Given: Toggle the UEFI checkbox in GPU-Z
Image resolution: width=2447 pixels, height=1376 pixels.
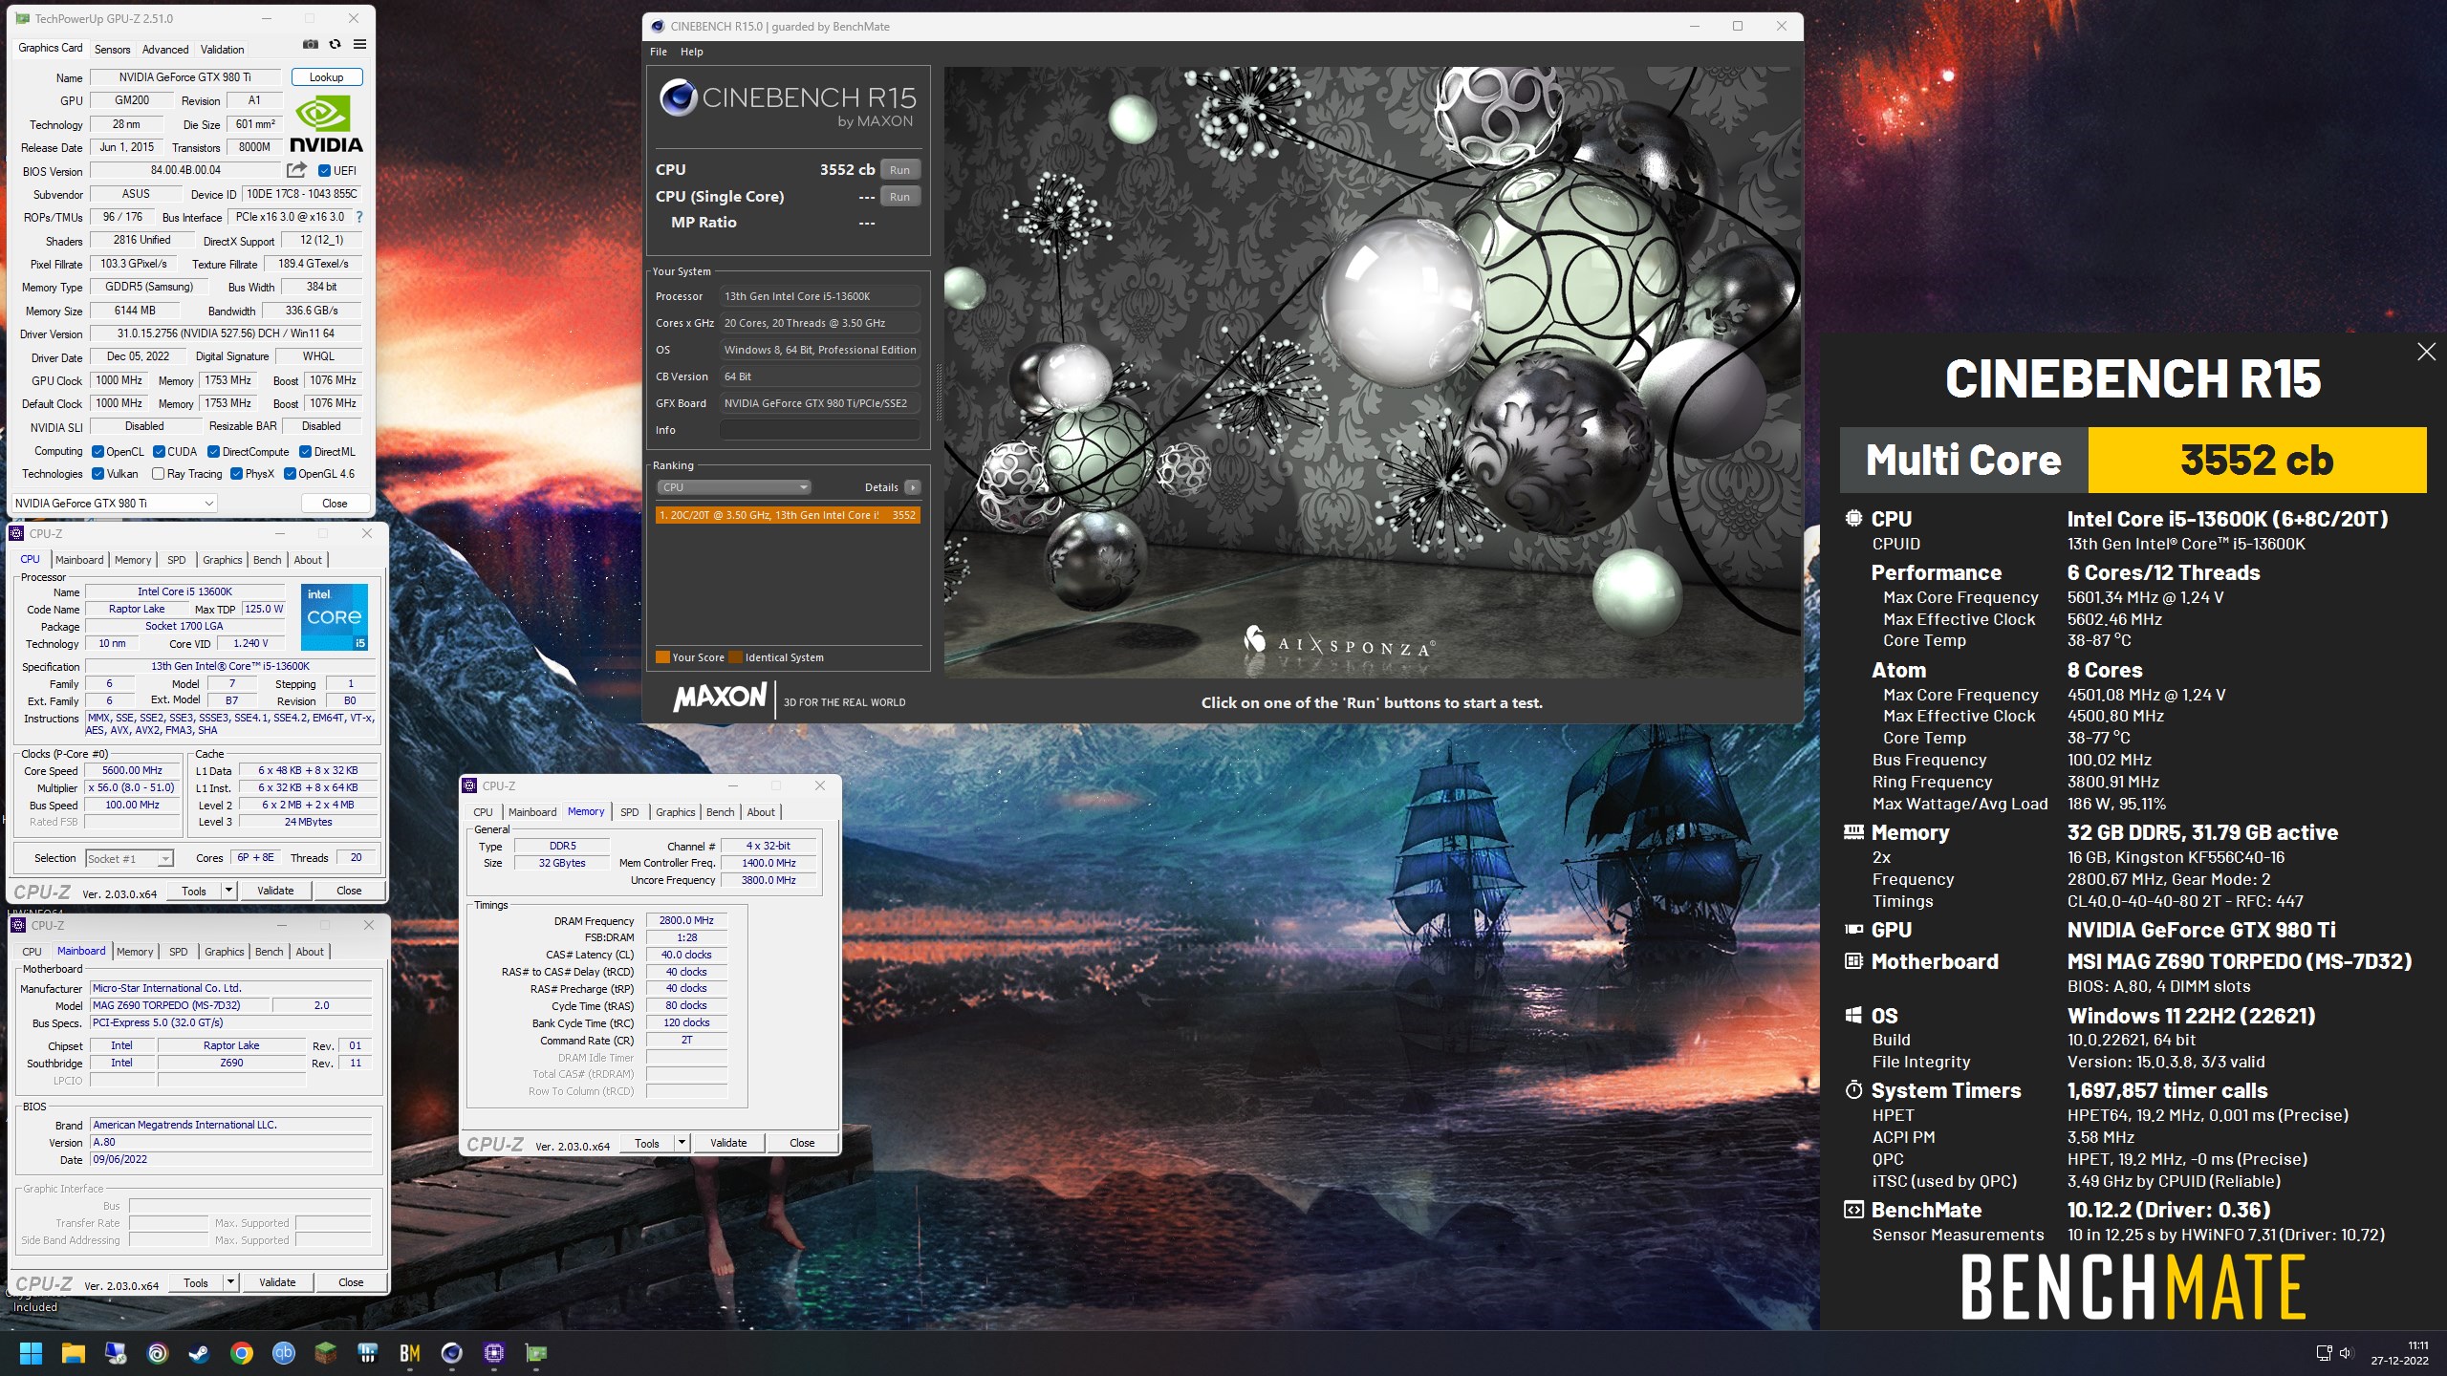Looking at the screenshot, I should pyautogui.click(x=324, y=171).
